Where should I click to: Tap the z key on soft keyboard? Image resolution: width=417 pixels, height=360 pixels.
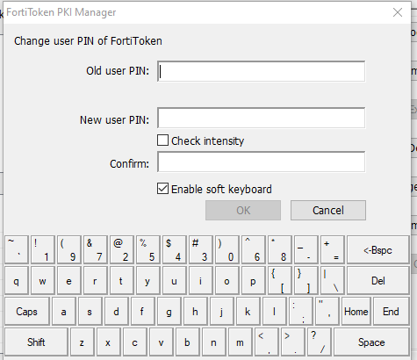point(83,342)
